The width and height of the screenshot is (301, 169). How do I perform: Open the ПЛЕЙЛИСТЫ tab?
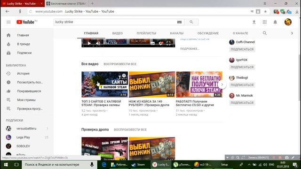click(x=146, y=33)
